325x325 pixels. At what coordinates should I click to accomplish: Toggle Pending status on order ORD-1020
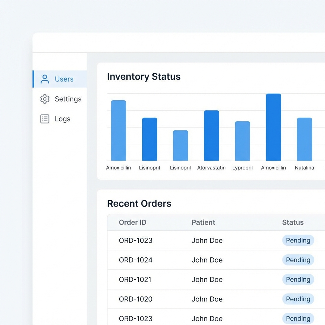[x=298, y=299]
